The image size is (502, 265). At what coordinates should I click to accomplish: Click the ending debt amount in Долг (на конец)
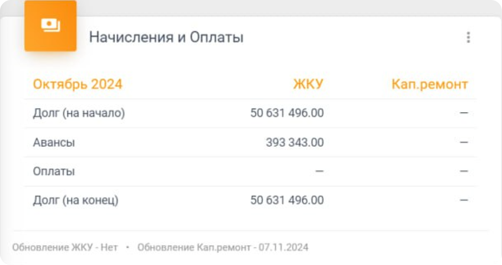click(287, 200)
